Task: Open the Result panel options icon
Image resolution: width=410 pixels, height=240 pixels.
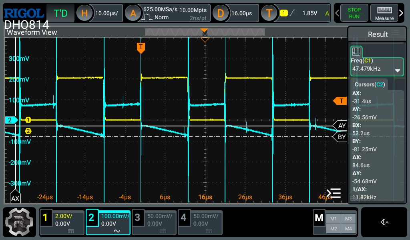Action: click(x=396, y=33)
